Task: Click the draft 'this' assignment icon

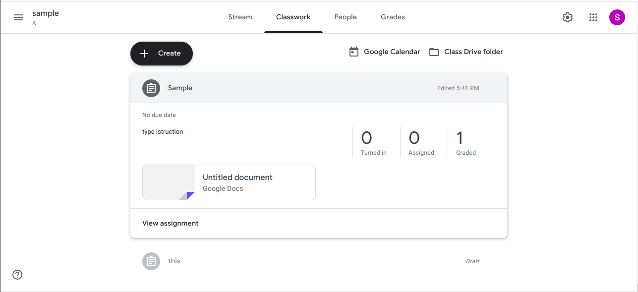Action: click(x=151, y=261)
